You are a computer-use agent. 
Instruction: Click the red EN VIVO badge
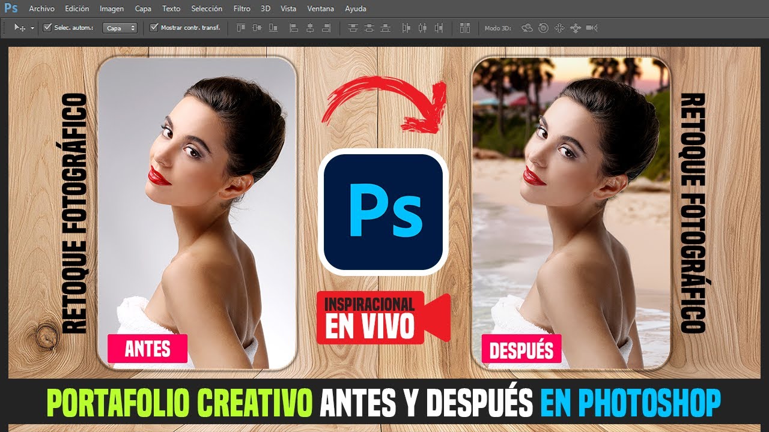click(383, 317)
